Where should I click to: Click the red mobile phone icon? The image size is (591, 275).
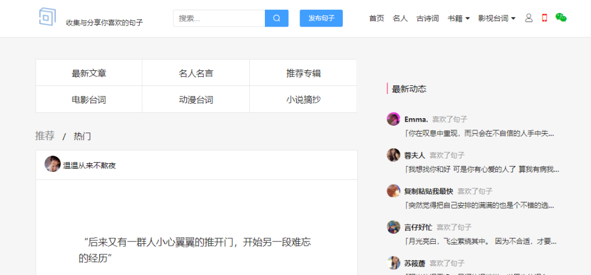pyautogui.click(x=544, y=18)
